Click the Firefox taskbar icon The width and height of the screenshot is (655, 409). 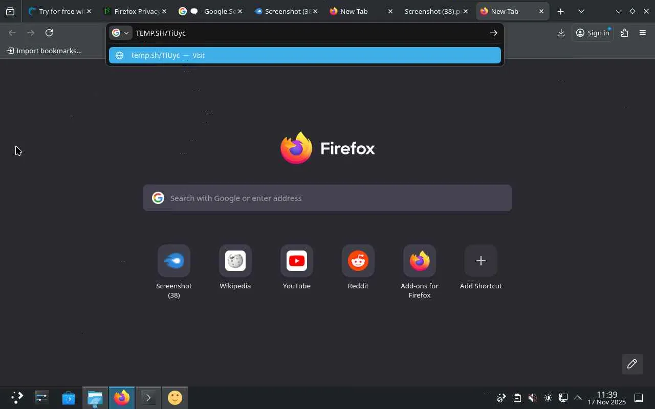[122, 398]
